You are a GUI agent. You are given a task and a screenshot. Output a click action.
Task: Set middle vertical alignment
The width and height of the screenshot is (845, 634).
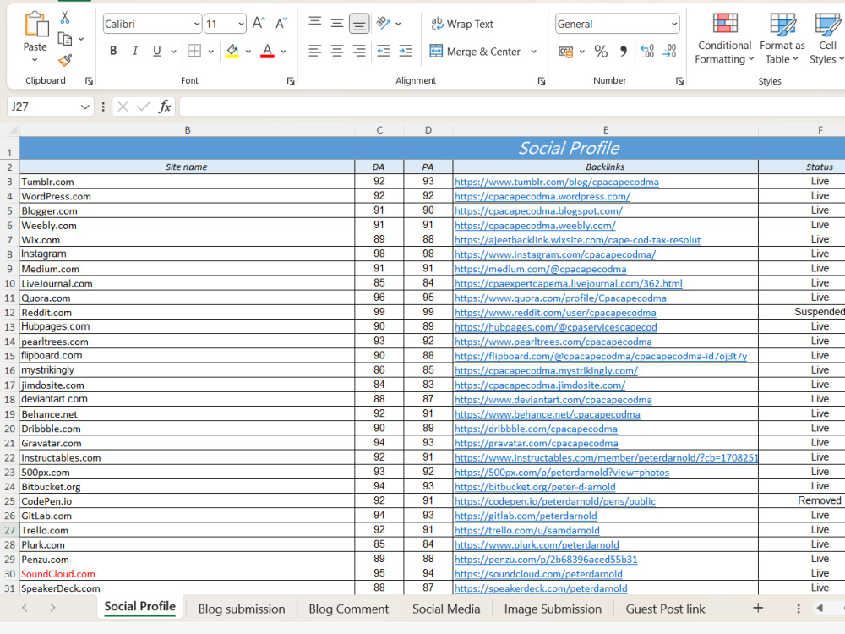337,23
